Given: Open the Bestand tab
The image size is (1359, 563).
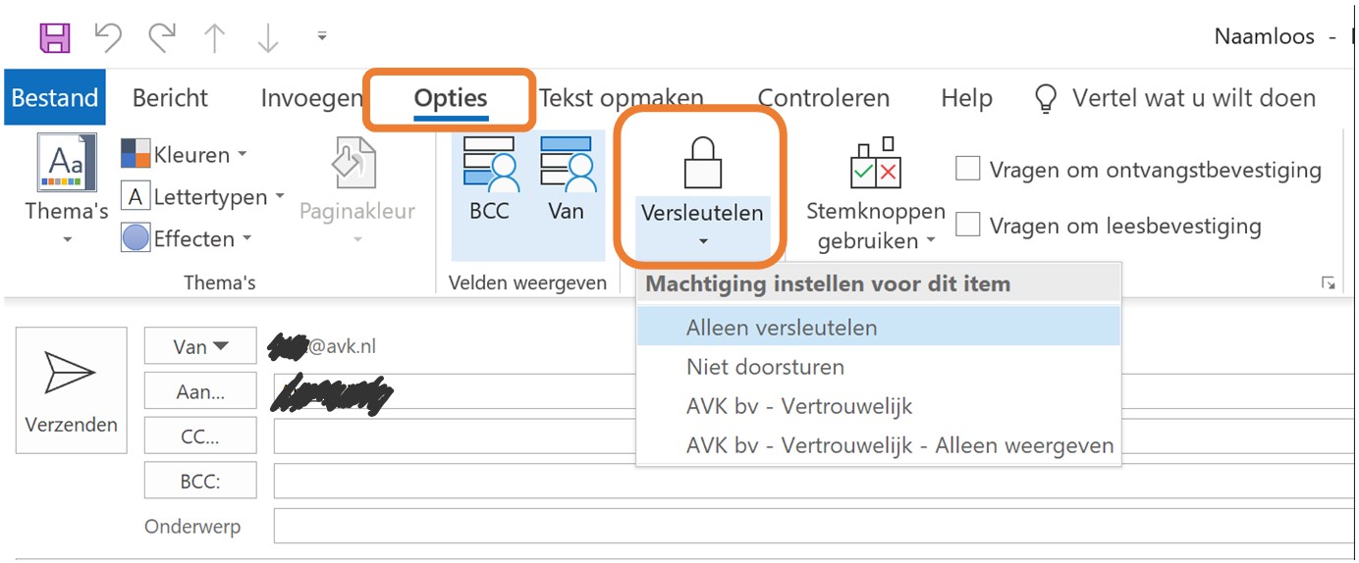Looking at the screenshot, I should tap(54, 97).
